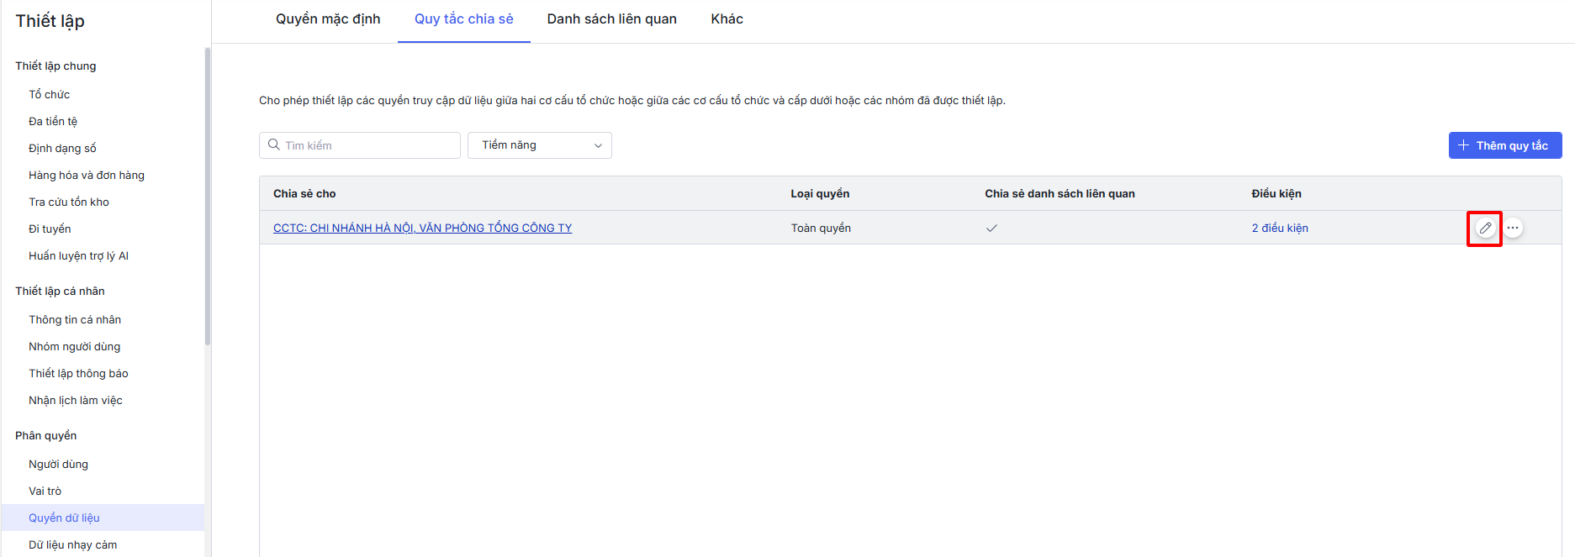Open the Khác tab
Screen dimensions: 1575x557
tap(727, 19)
